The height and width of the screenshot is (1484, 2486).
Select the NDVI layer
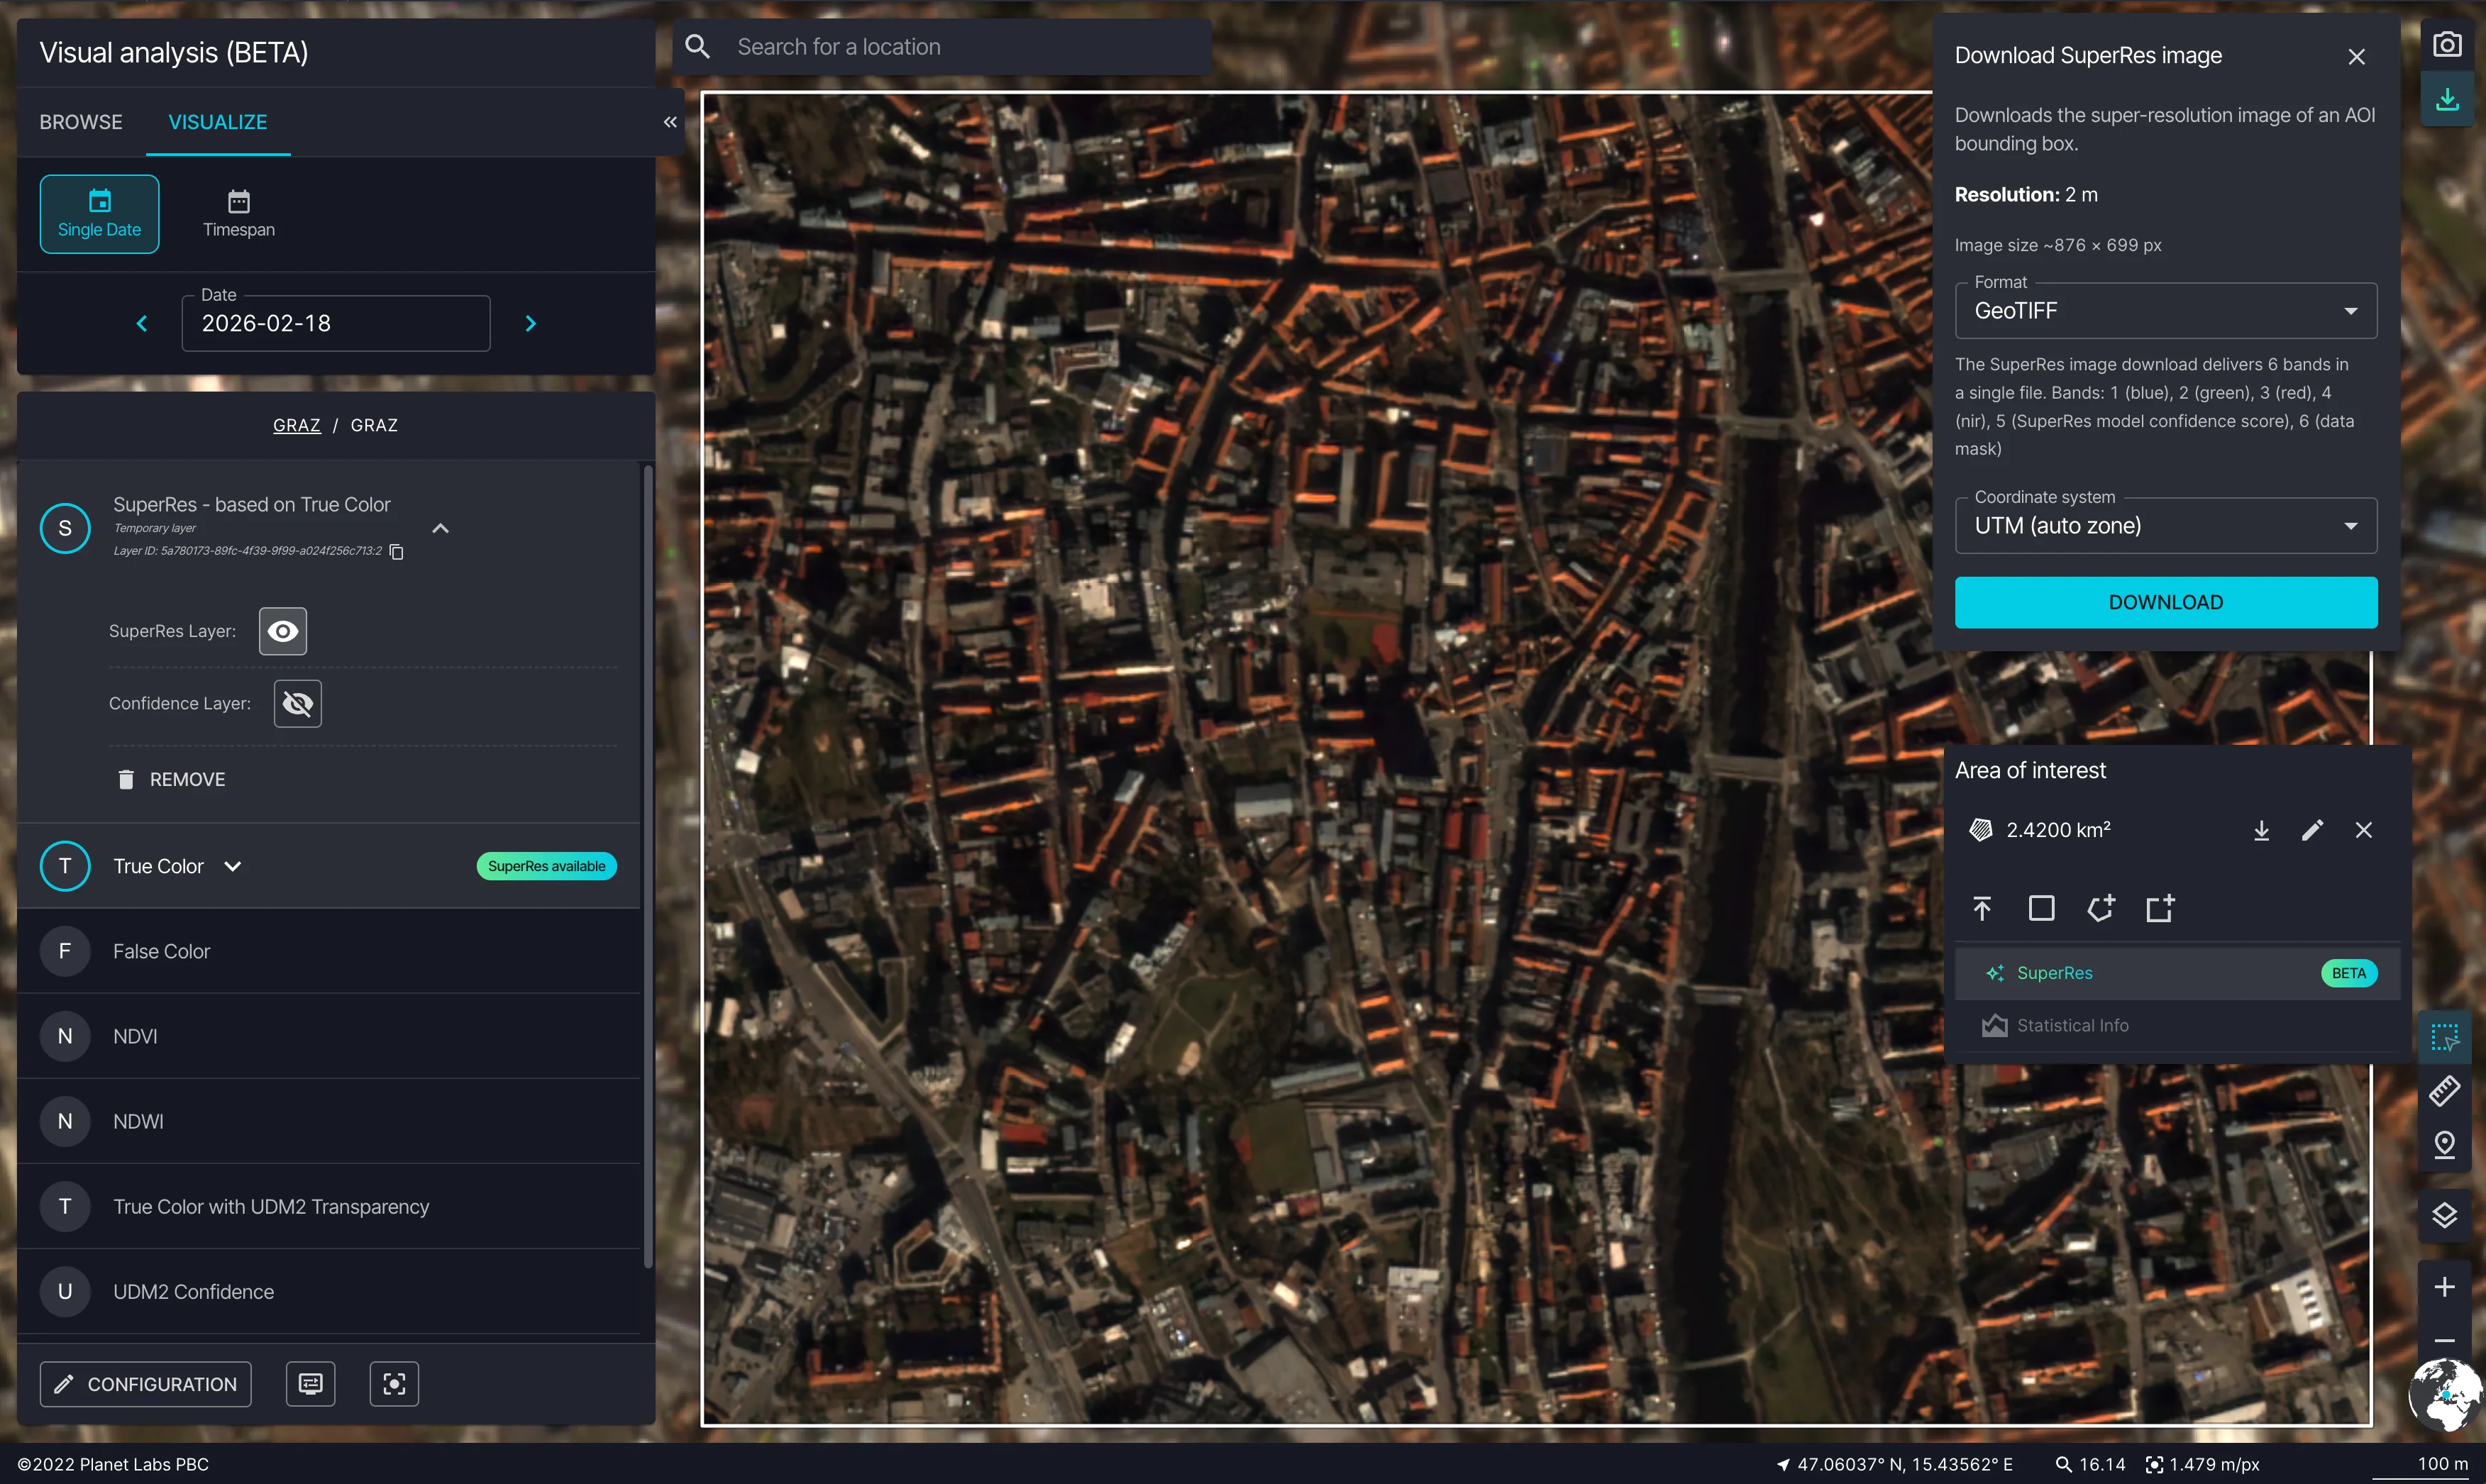click(329, 1036)
